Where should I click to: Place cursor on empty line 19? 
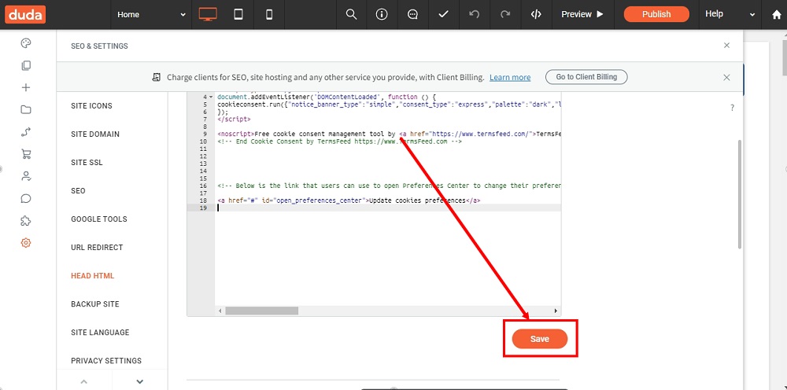[389, 208]
